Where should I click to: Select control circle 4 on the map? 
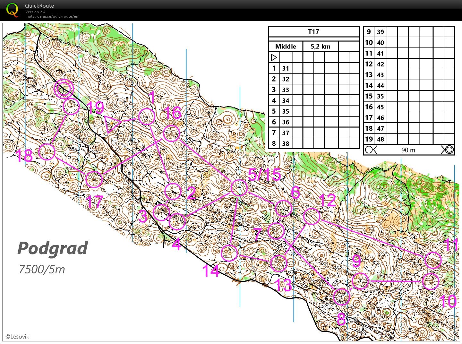[177, 221]
